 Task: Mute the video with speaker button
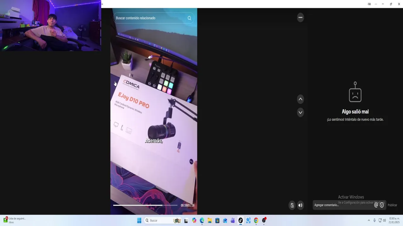point(300,205)
